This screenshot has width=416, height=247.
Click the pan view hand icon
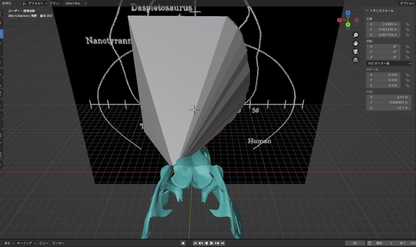click(x=356, y=43)
